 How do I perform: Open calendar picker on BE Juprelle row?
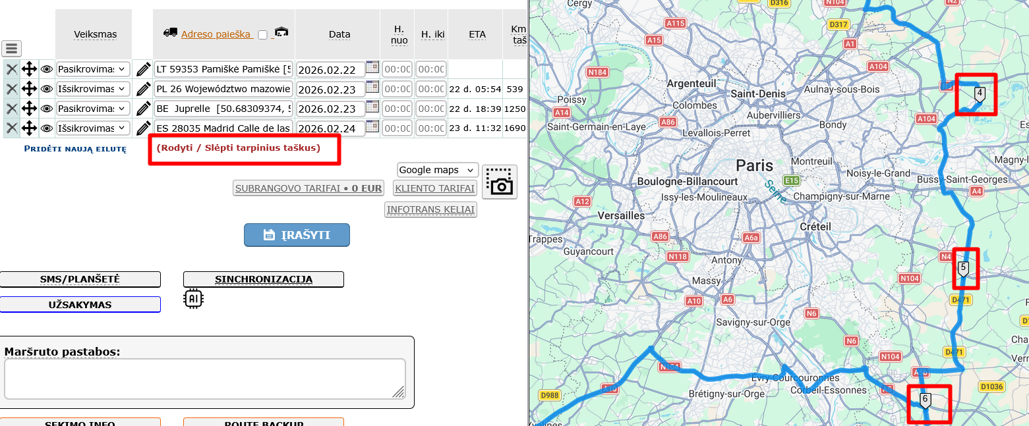372,106
